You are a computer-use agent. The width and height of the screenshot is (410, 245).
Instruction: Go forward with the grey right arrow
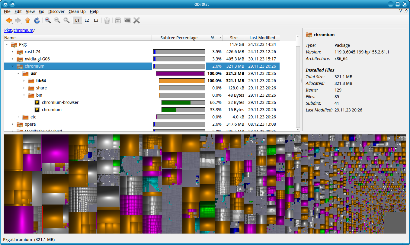18,20
